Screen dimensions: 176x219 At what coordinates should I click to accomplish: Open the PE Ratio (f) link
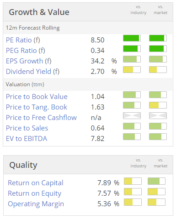click(x=23, y=40)
